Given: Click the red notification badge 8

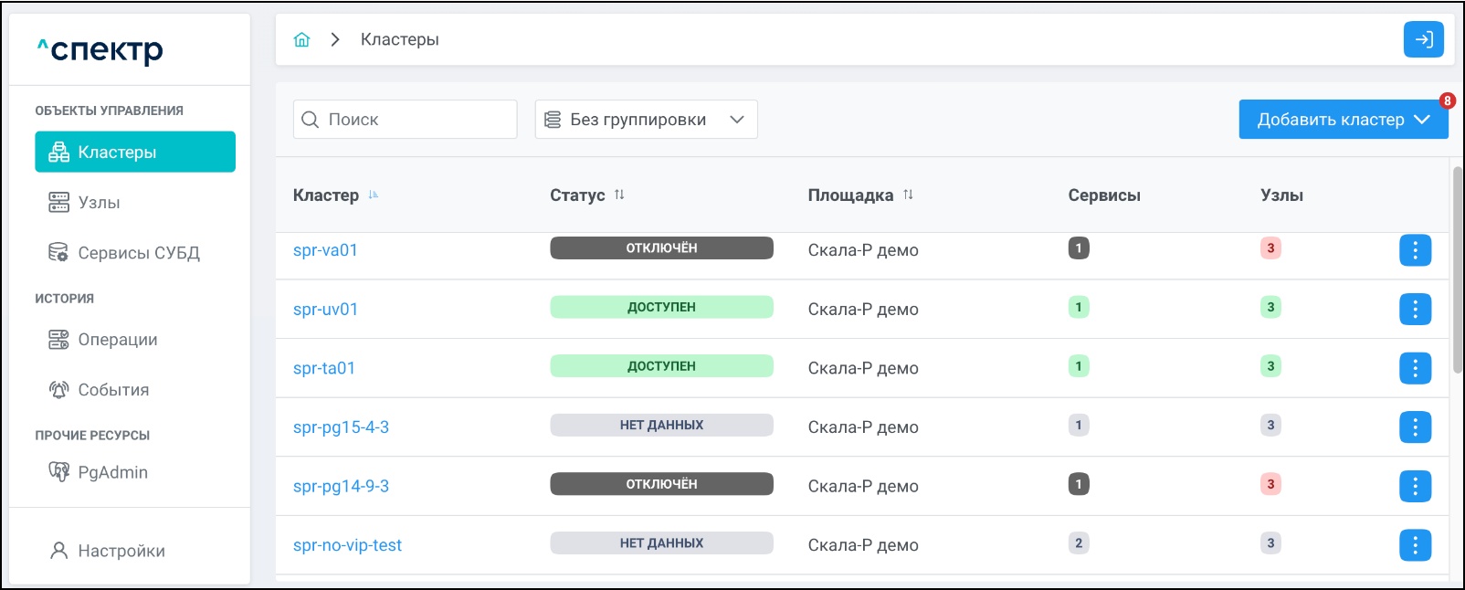Looking at the screenshot, I should click(x=1447, y=101).
